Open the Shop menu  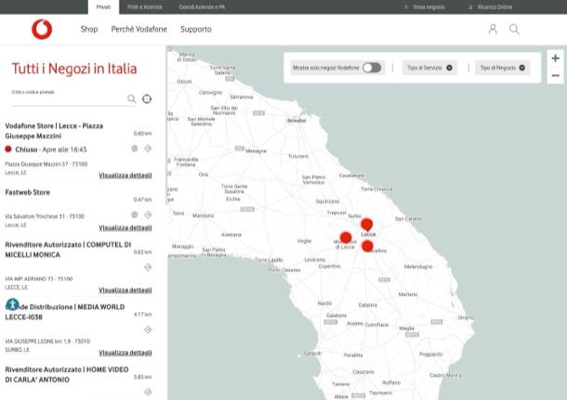89,30
